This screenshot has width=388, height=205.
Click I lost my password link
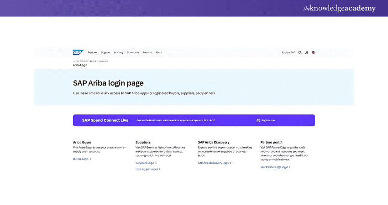coord(148,169)
